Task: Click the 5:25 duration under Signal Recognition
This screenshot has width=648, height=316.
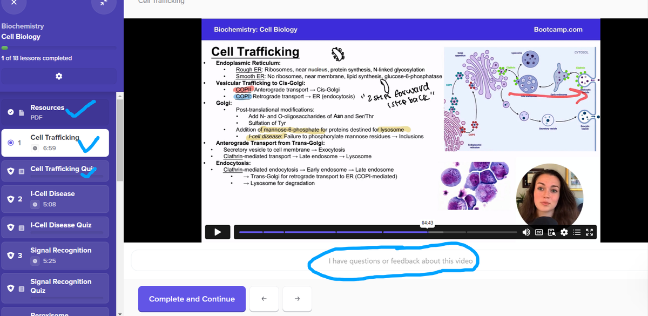Action: [50, 261]
